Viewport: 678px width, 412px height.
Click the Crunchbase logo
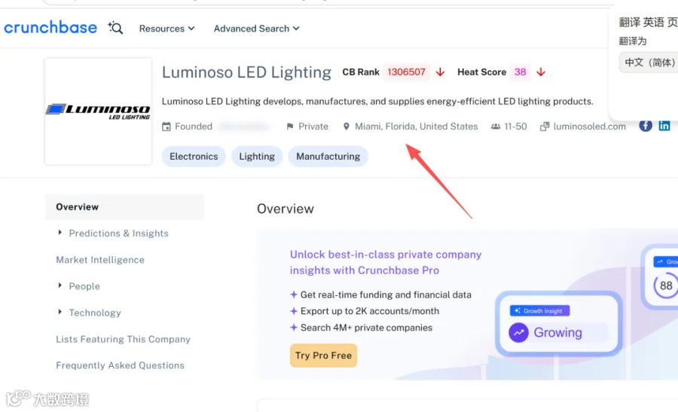click(x=50, y=28)
